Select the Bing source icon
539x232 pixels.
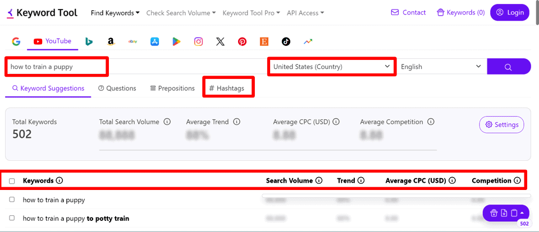click(x=89, y=41)
